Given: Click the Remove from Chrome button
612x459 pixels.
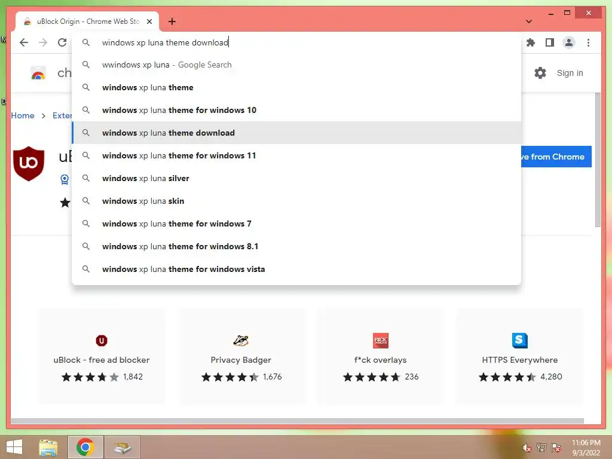Looking at the screenshot, I should [556, 157].
